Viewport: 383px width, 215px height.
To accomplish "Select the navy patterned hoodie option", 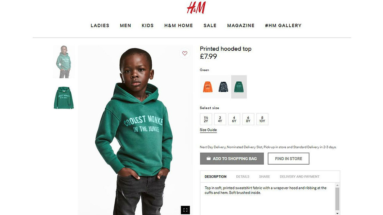I will click(223, 87).
